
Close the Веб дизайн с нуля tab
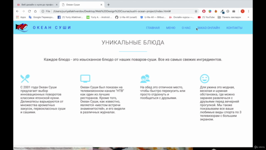[57, 5]
